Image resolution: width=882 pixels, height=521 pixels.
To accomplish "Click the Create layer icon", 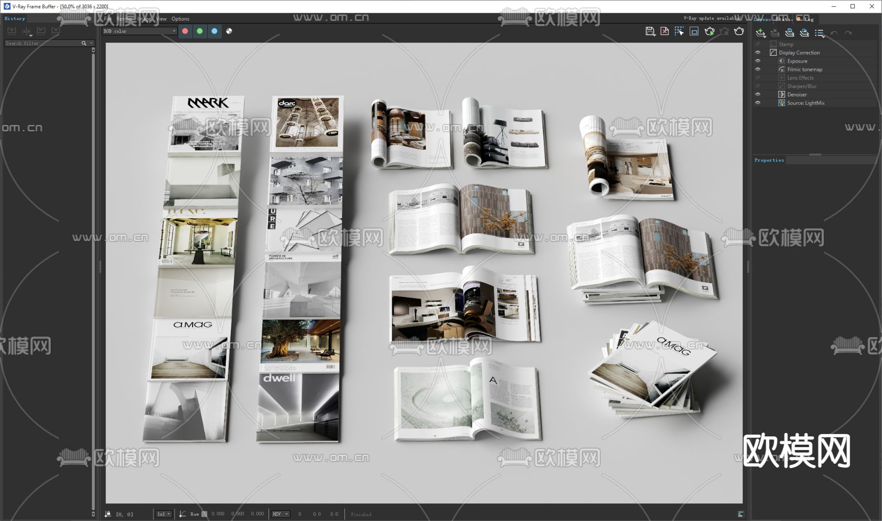I will click(760, 33).
